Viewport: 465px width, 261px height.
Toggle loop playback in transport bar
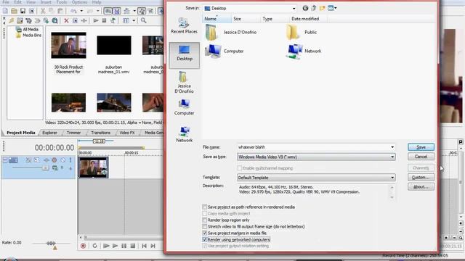(95, 246)
